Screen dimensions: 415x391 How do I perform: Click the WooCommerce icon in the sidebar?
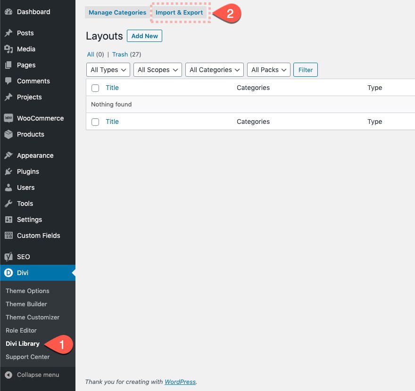pos(9,118)
